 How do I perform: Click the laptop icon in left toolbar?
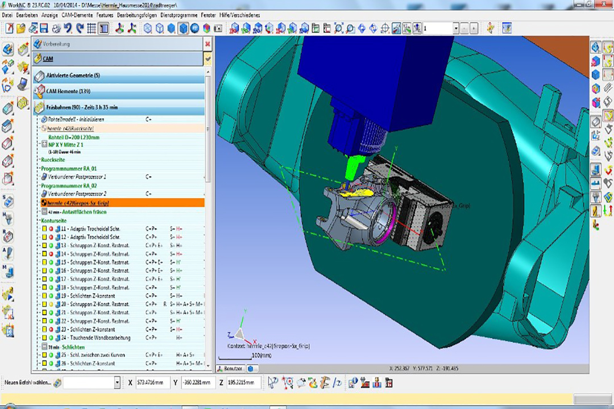pos(23,84)
